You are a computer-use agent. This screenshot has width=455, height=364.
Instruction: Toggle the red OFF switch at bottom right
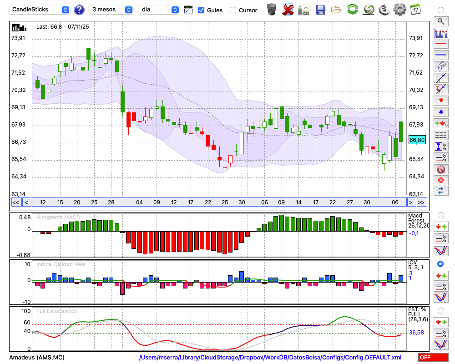point(433,357)
